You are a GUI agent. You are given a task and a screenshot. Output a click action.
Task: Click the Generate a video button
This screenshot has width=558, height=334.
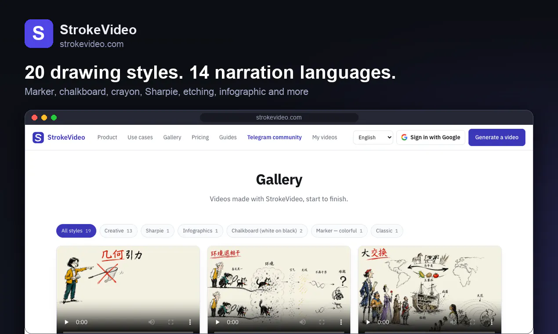click(x=497, y=138)
